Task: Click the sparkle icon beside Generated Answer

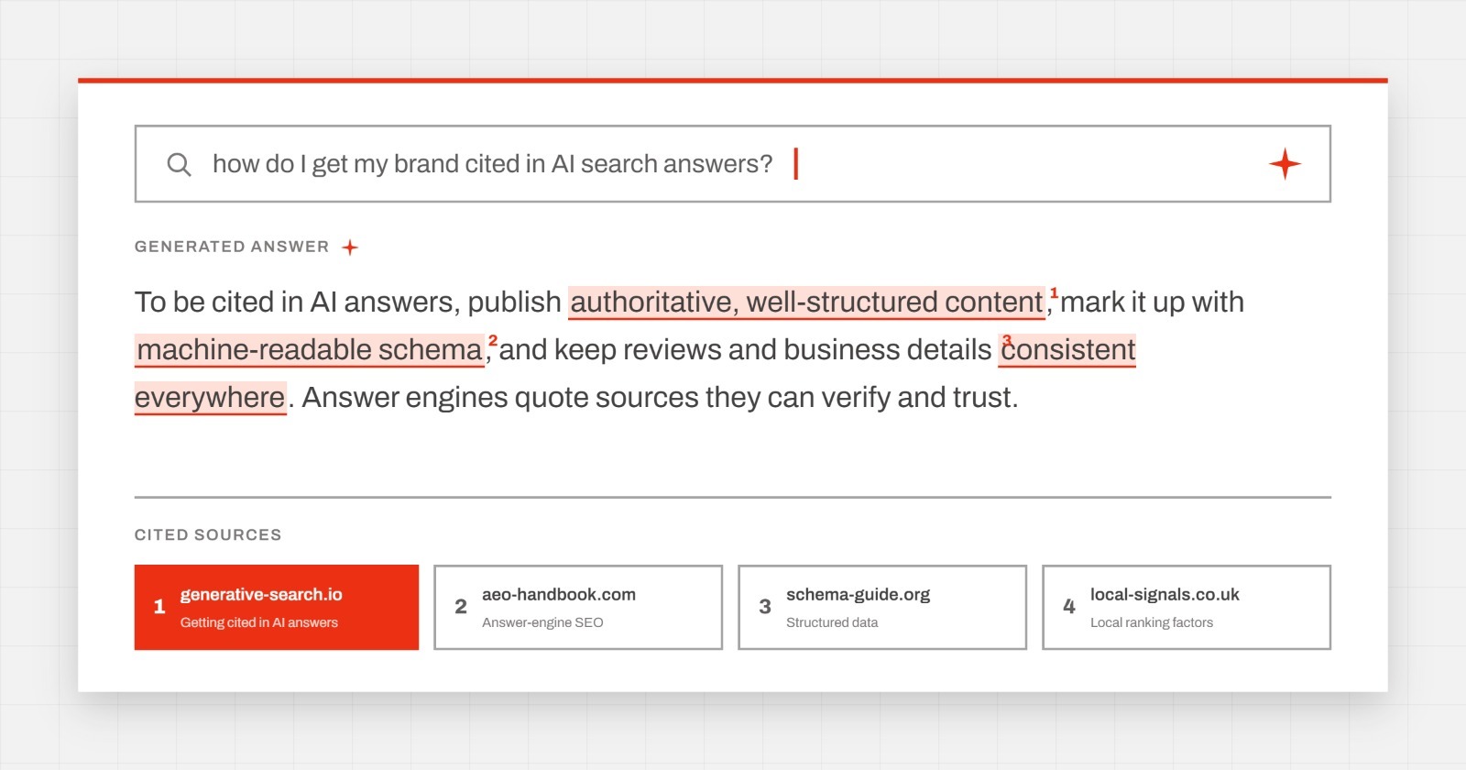Action: (350, 247)
